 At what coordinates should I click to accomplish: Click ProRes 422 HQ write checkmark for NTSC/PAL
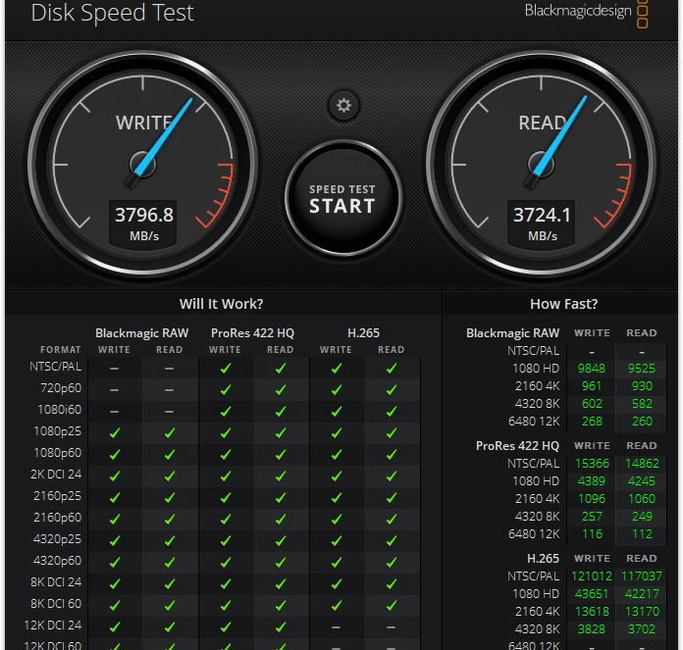click(x=225, y=369)
